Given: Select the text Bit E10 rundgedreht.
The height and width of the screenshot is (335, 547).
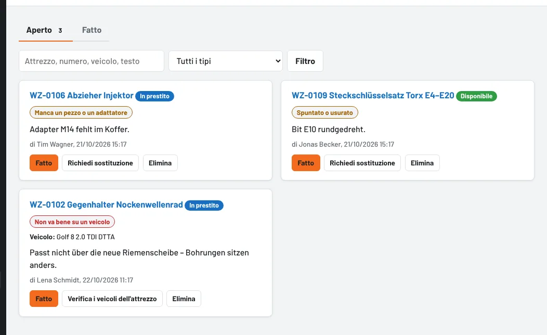Looking at the screenshot, I should pos(329,129).
